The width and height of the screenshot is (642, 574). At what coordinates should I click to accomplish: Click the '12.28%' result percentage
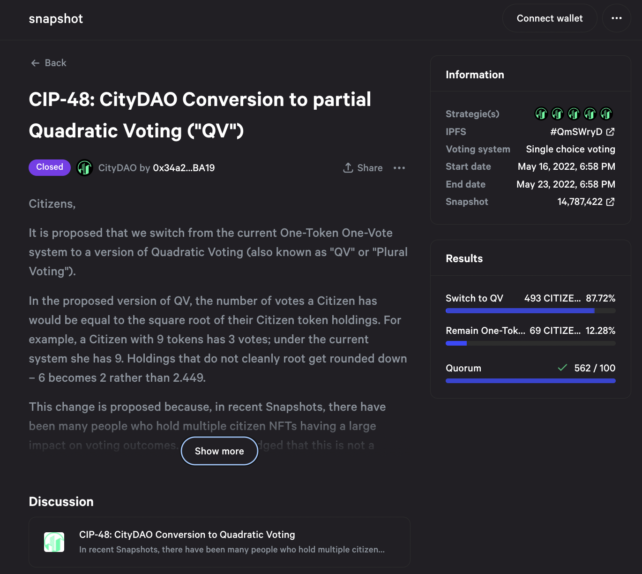[601, 331]
